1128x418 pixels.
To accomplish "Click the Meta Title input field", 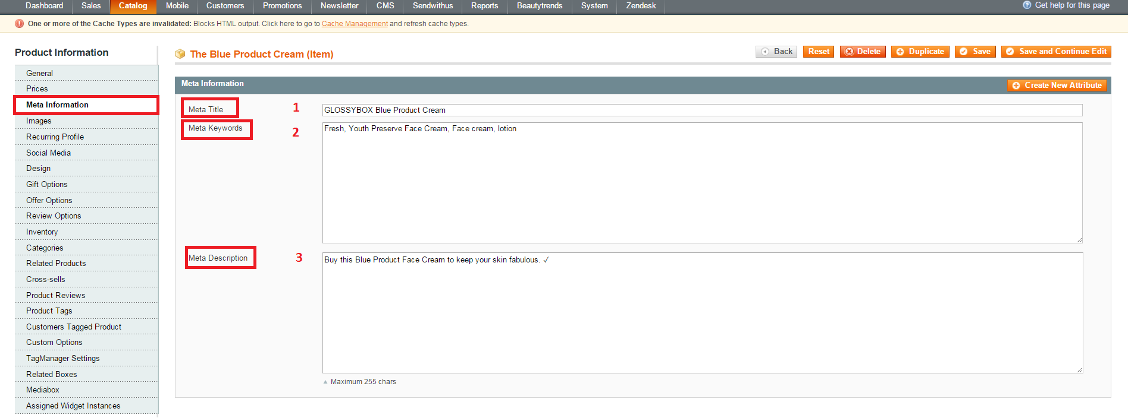I will coord(702,110).
